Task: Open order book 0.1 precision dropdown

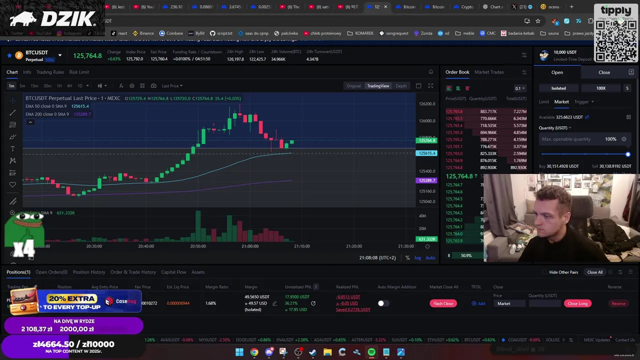Action: click(x=520, y=88)
